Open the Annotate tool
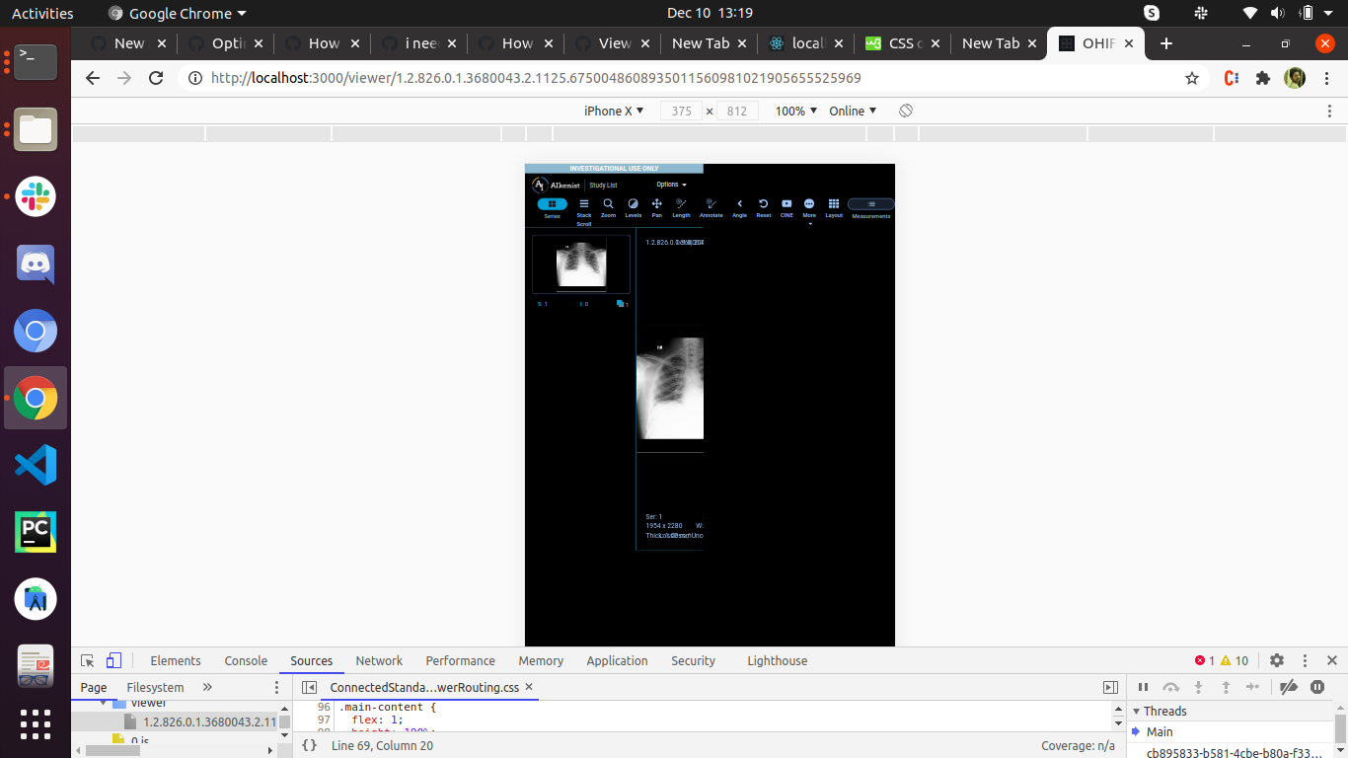Viewport: 1348px width, 758px height. click(x=711, y=206)
